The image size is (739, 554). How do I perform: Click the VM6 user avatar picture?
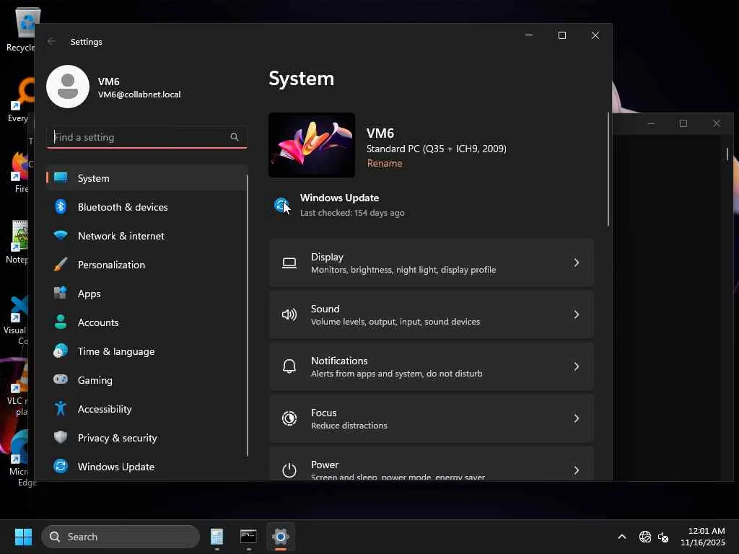click(x=68, y=87)
